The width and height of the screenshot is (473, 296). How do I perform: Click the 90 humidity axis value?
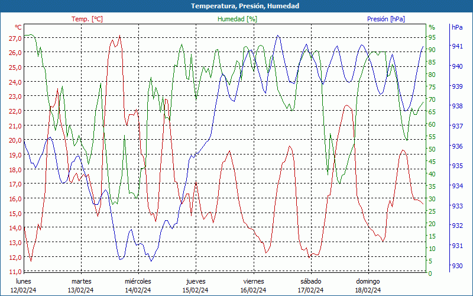coord(432,50)
